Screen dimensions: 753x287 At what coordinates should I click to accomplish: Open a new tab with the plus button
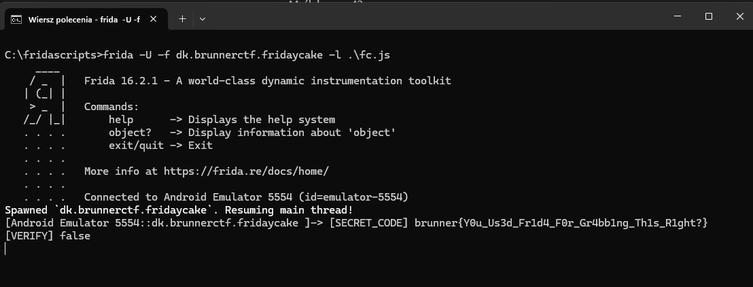[x=182, y=19]
